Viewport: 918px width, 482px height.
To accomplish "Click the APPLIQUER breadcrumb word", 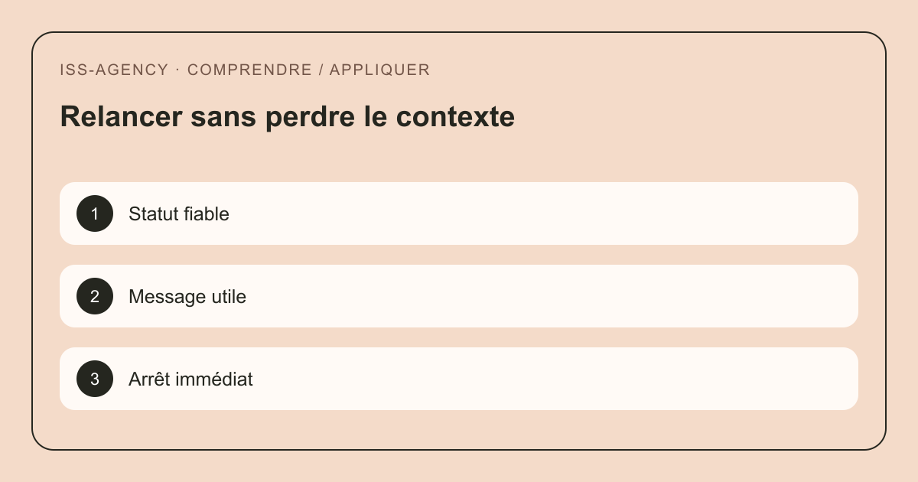I will click(379, 70).
